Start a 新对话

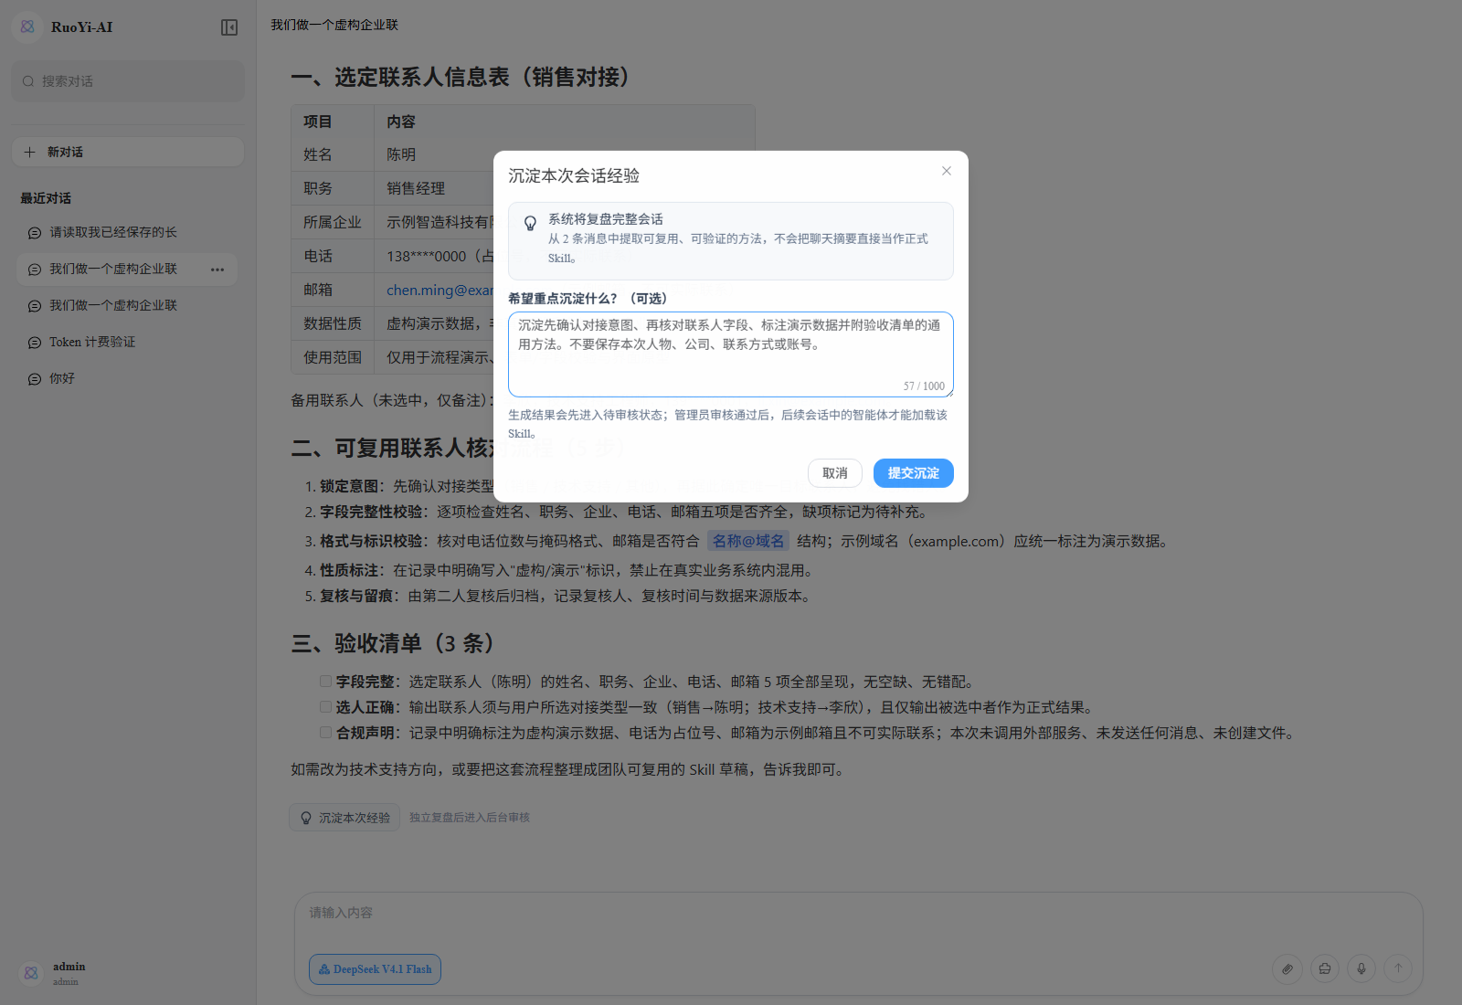tap(128, 152)
